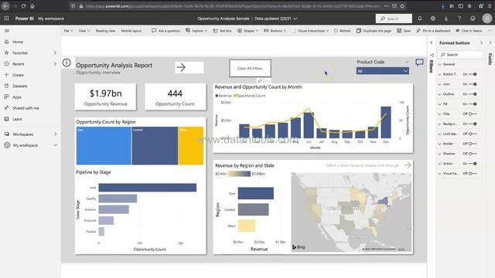Turn on the Title toggle
The height and width of the screenshot is (278, 495).
point(473,114)
